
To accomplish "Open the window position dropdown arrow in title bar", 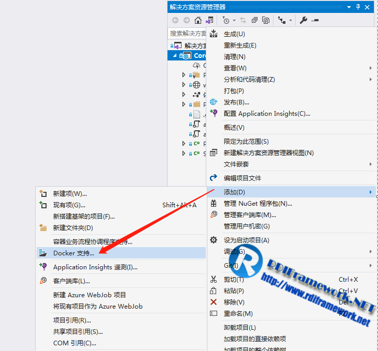I will [349, 7].
